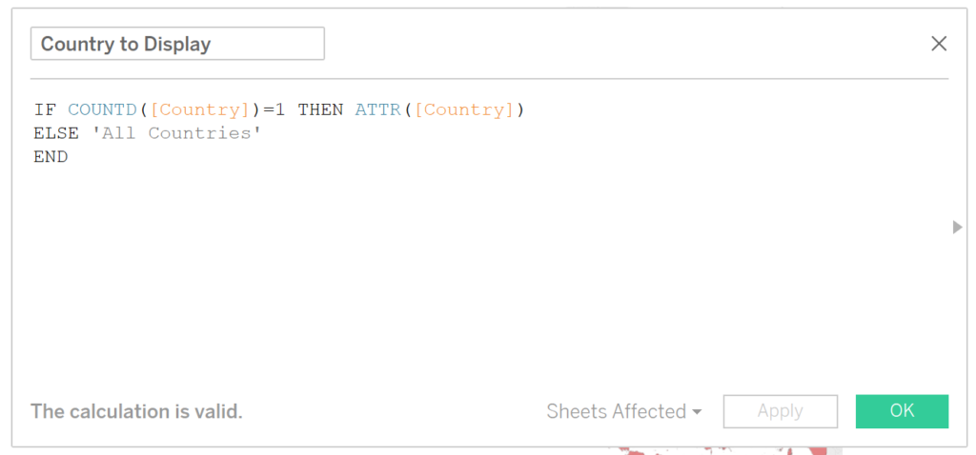Screen dimensions: 976x455
Task: Close the calculation editor with the X
Action: pyautogui.click(x=939, y=44)
